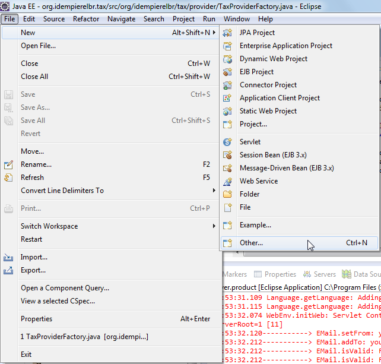Screen dimensions: 381x364
Task: Click the Import icon in File menu
Action: tap(9, 257)
